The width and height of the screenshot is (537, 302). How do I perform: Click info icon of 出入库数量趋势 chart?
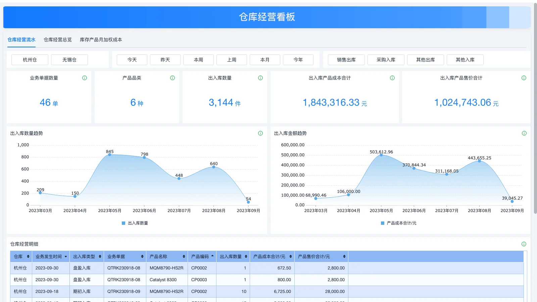(x=260, y=133)
